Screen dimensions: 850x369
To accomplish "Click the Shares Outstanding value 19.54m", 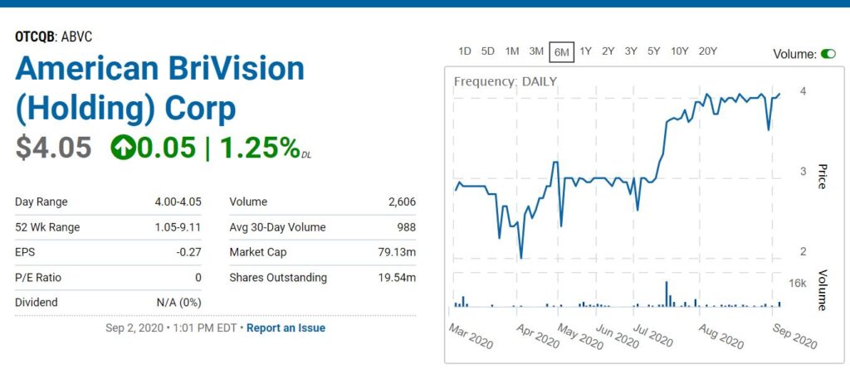I will coord(397,278).
